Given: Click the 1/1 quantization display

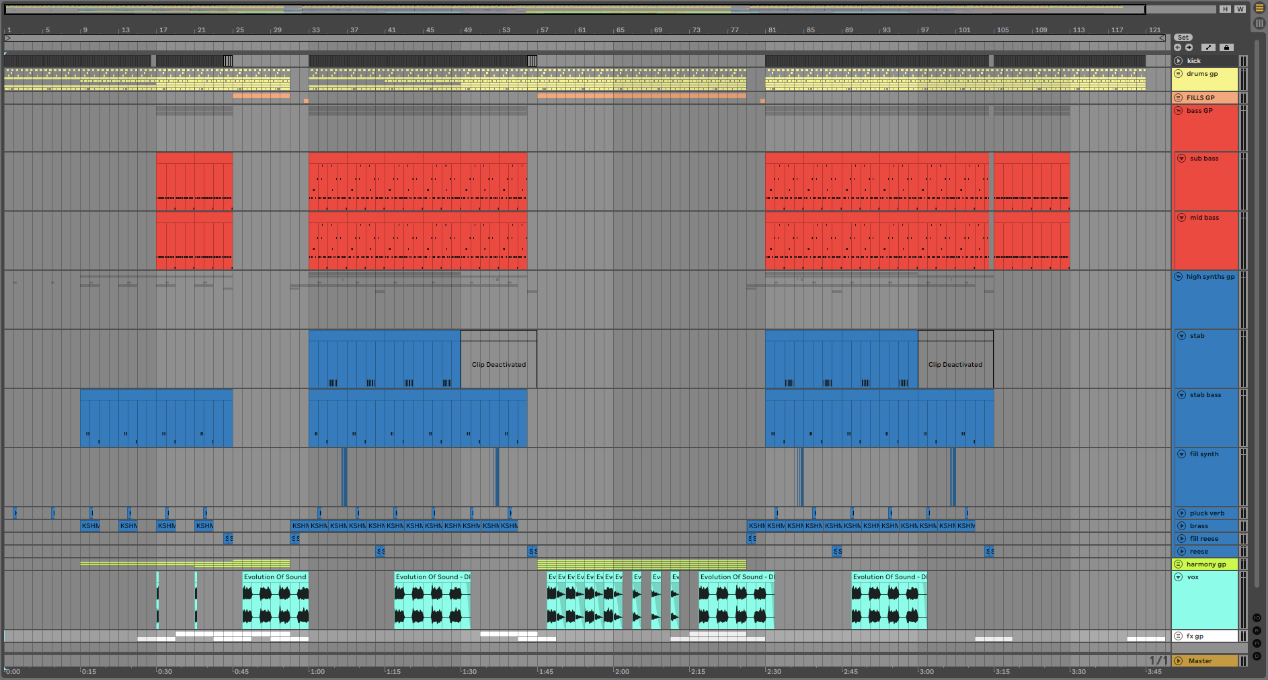Looking at the screenshot, I should coord(1158,661).
